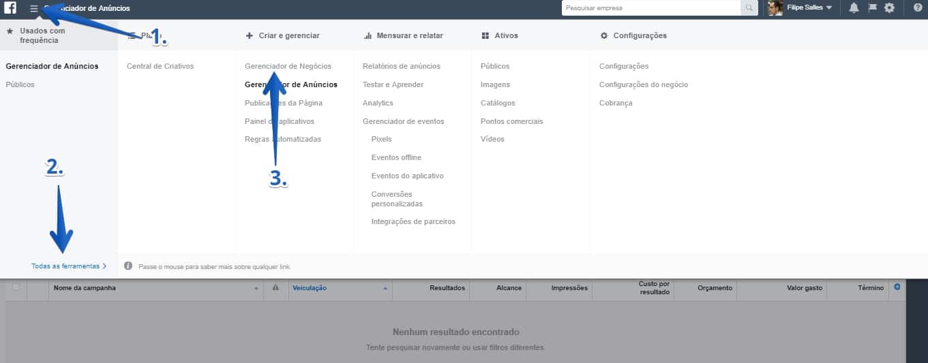Open Vídeos link
The height and width of the screenshot is (363, 928).
(492, 139)
